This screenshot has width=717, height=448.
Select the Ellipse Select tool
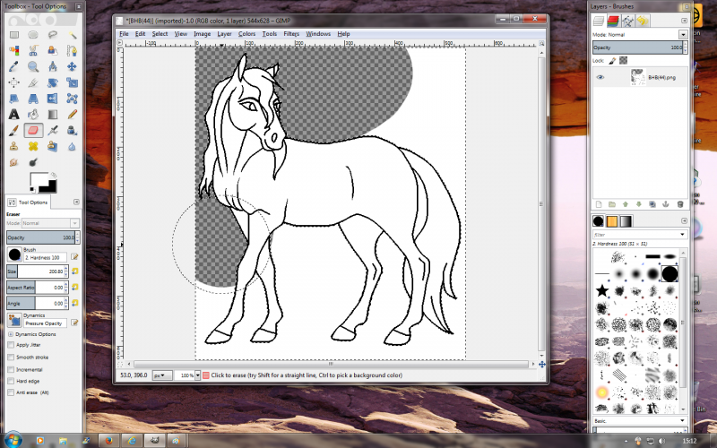33,35
